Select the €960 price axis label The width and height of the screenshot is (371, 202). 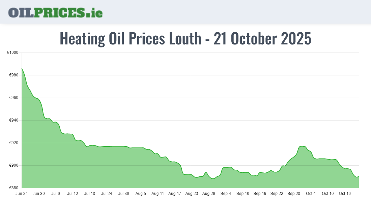(13, 98)
